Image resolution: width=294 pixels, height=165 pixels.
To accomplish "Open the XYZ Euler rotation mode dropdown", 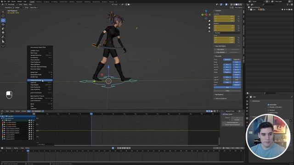I will [x=227, y=33].
